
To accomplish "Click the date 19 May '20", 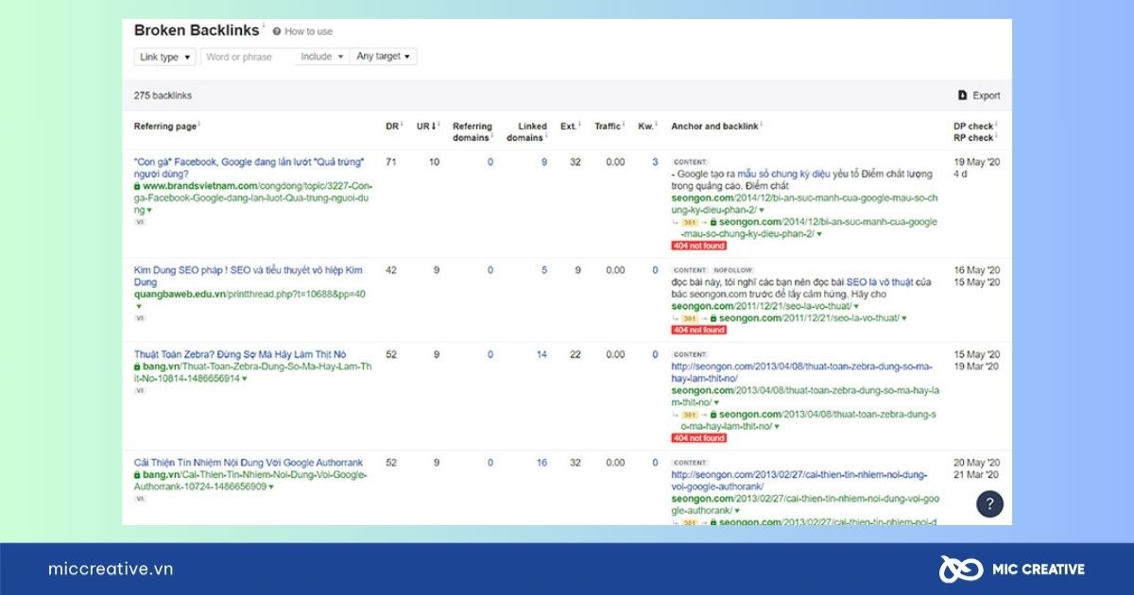I will (976, 162).
